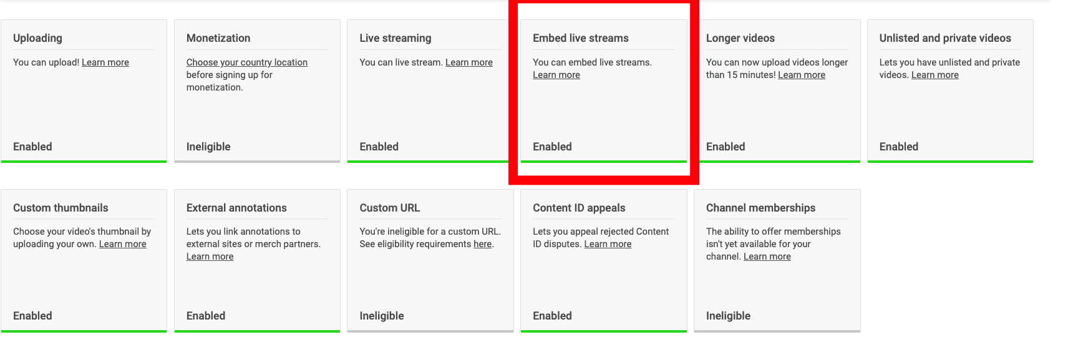Open Learn more under Embed live streams
1068x347 pixels.
[x=556, y=75]
